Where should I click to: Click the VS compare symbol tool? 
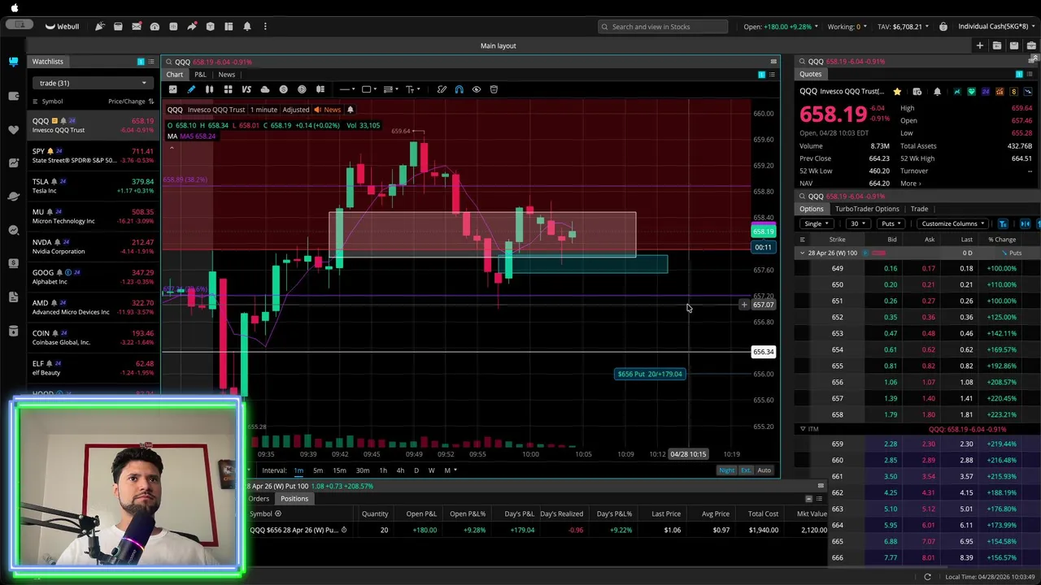(246, 89)
